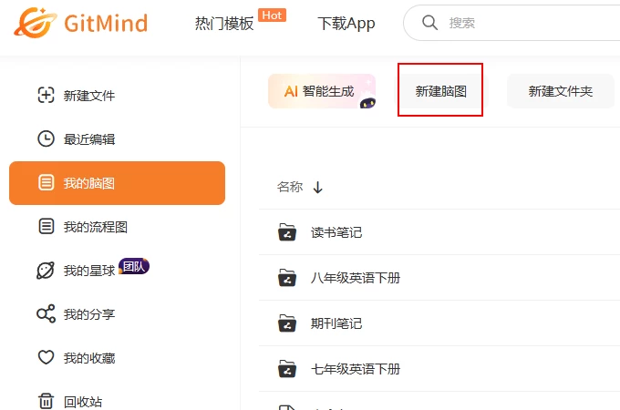This screenshot has width=620, height=410.
Task: Open 我的分享 in the sidebar
Action: [x=89, y=314]
